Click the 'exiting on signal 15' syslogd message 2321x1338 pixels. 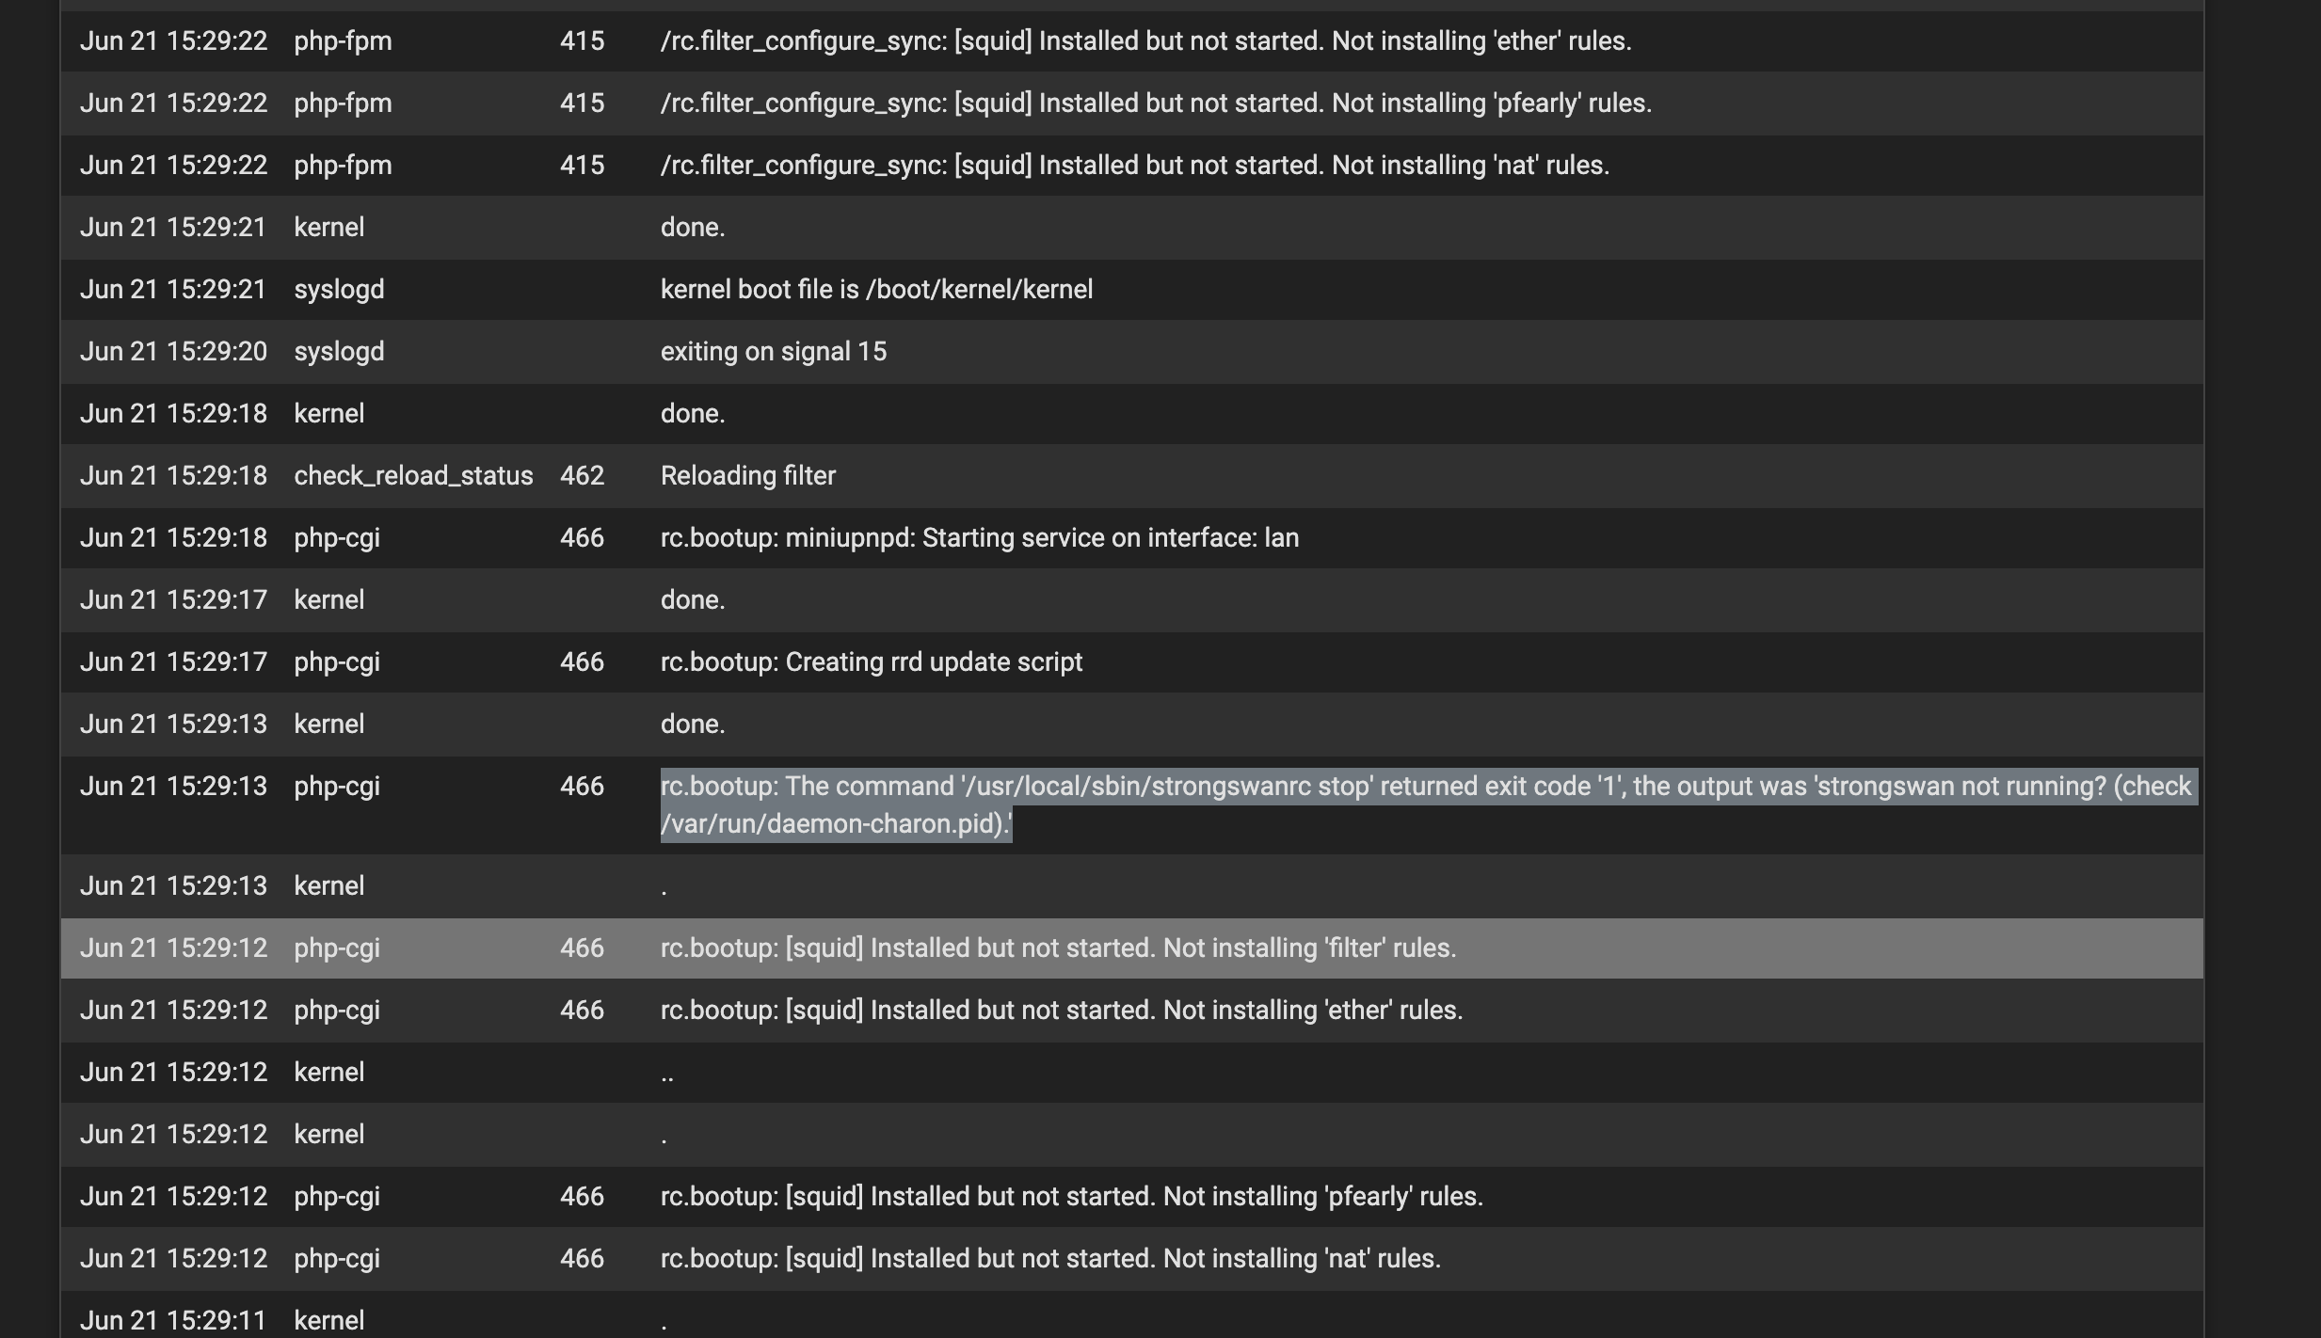773,352
